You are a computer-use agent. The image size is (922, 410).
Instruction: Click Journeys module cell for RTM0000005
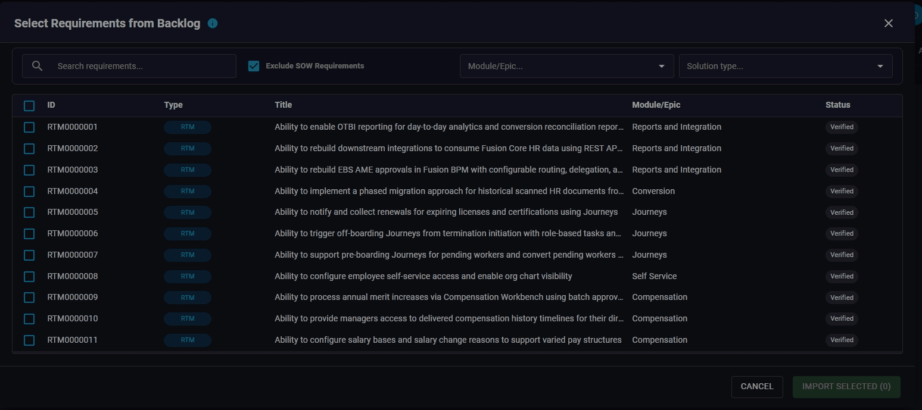[649, 212]
